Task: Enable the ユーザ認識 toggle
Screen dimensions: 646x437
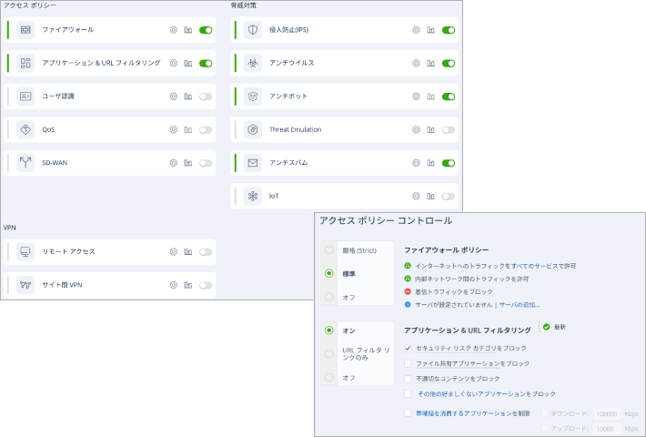Action: 206,97
